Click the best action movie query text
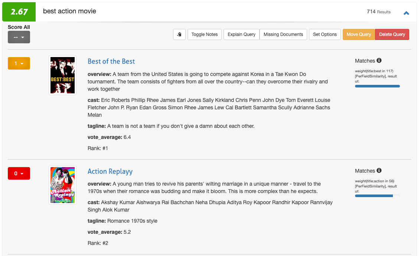Image resolution: width=420 pixels, height=256 pixels. pos(69,11)
